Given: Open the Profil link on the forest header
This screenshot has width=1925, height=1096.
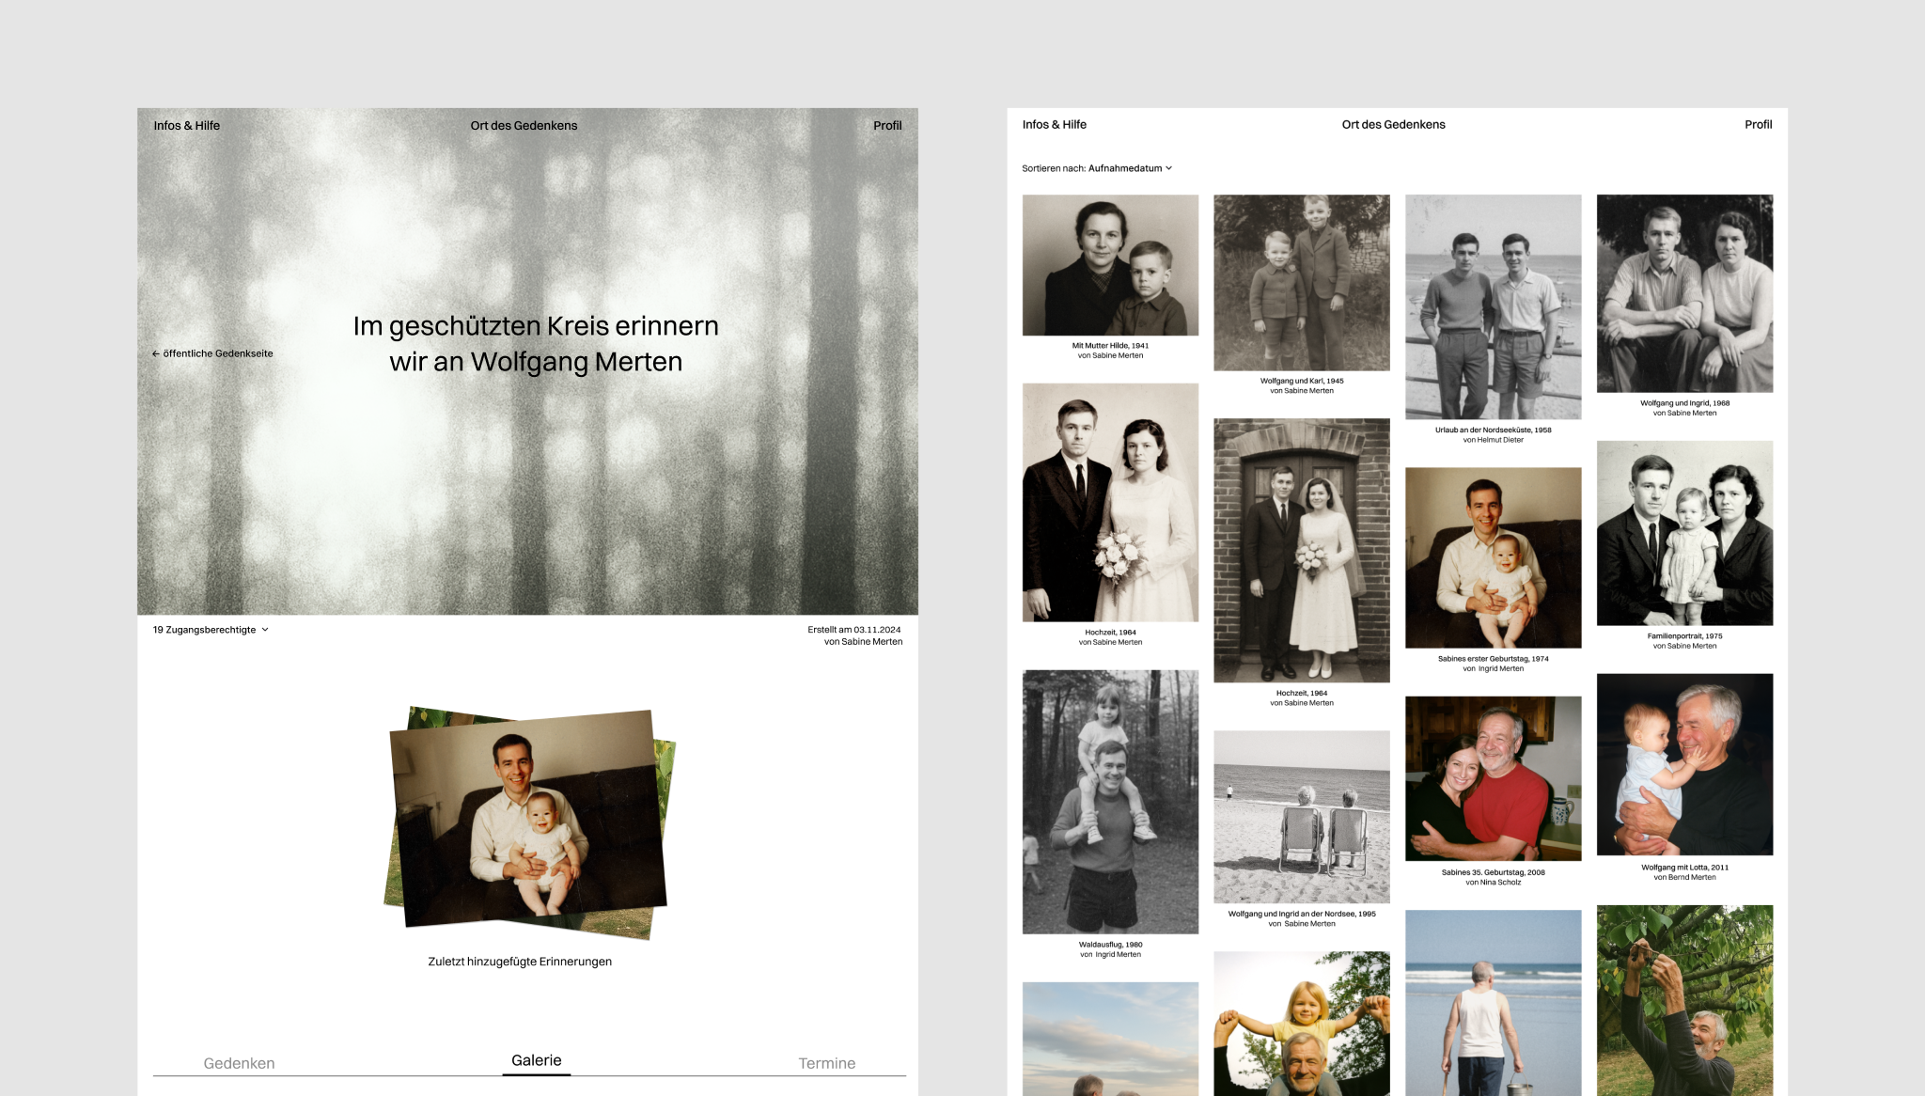Looking at the screenshot, I should click(x=886, y=125).
